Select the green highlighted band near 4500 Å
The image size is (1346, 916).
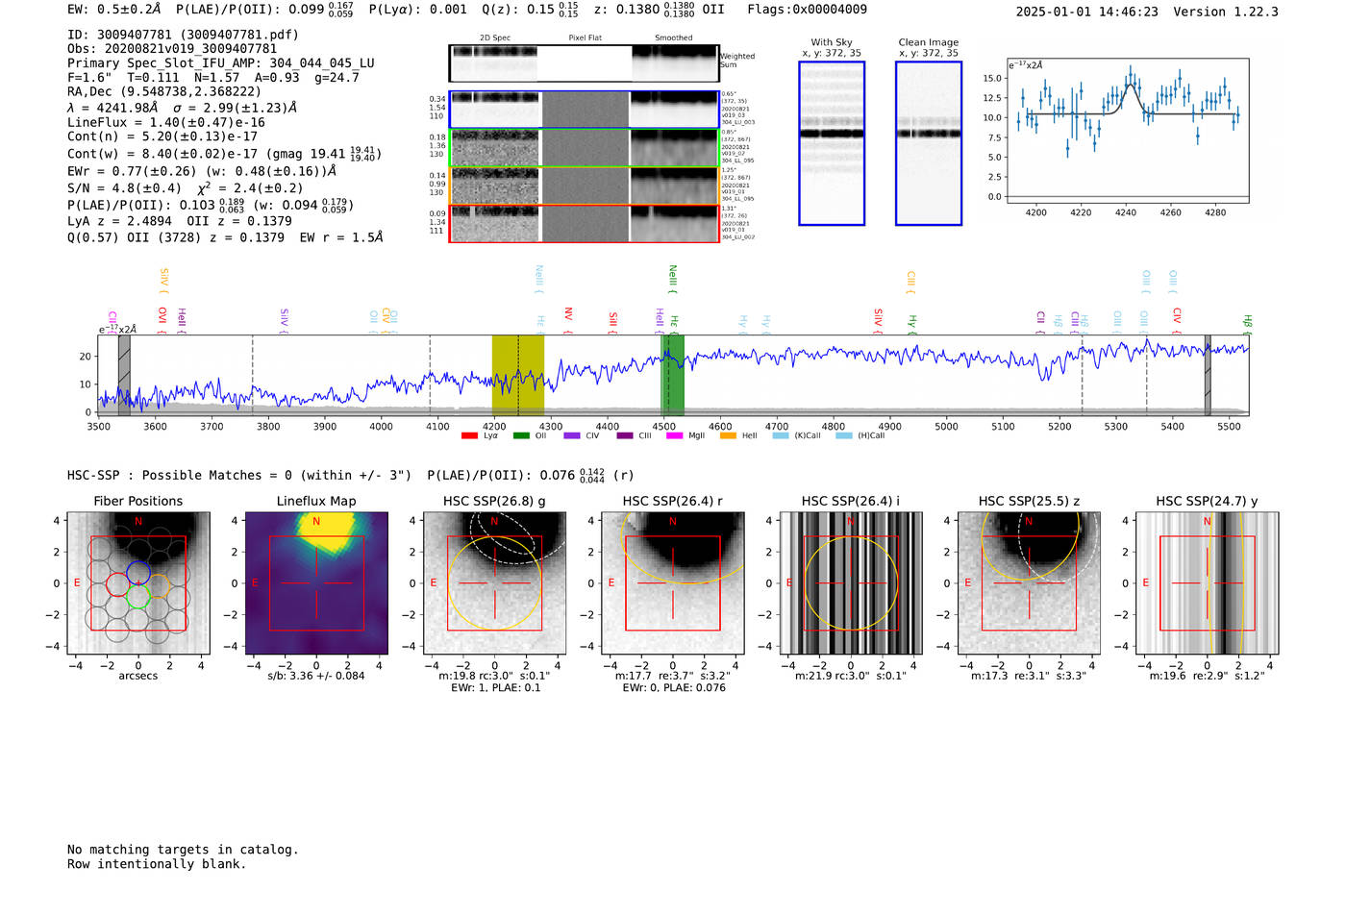click(x=672, y=376)
